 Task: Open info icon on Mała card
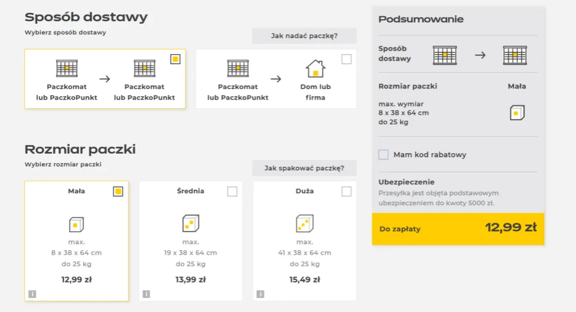(32, 293)
